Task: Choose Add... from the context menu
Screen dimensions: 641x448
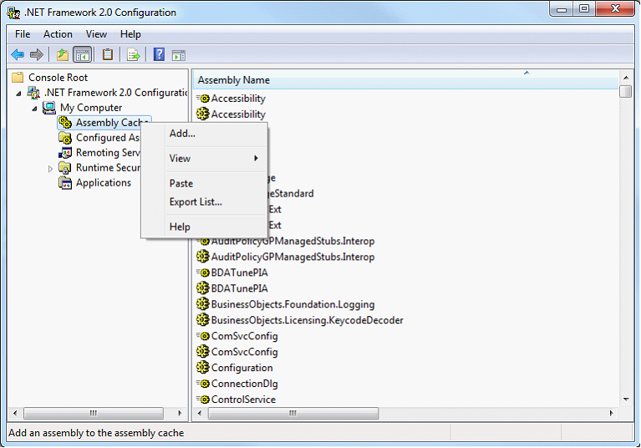Action: click(182, 133)
